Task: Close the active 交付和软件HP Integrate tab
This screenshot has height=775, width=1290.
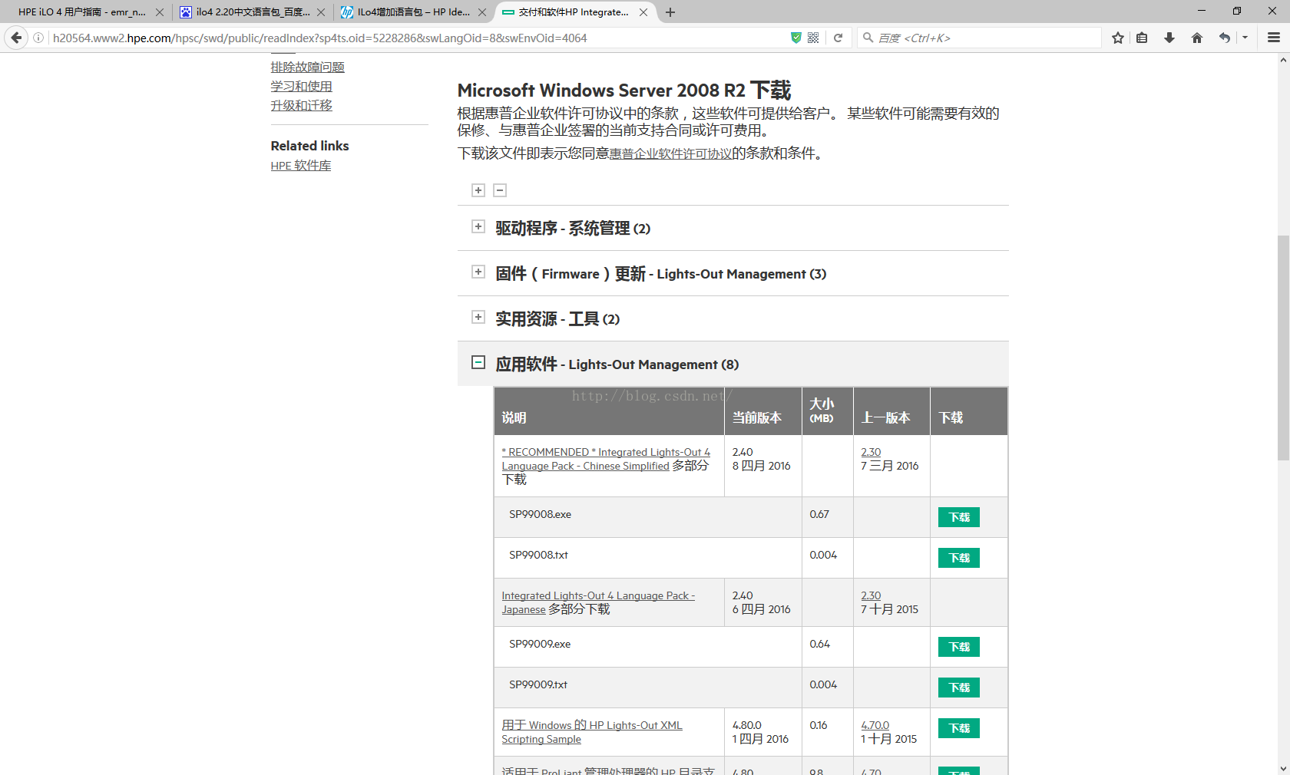Action: click(x=643, y=12)
